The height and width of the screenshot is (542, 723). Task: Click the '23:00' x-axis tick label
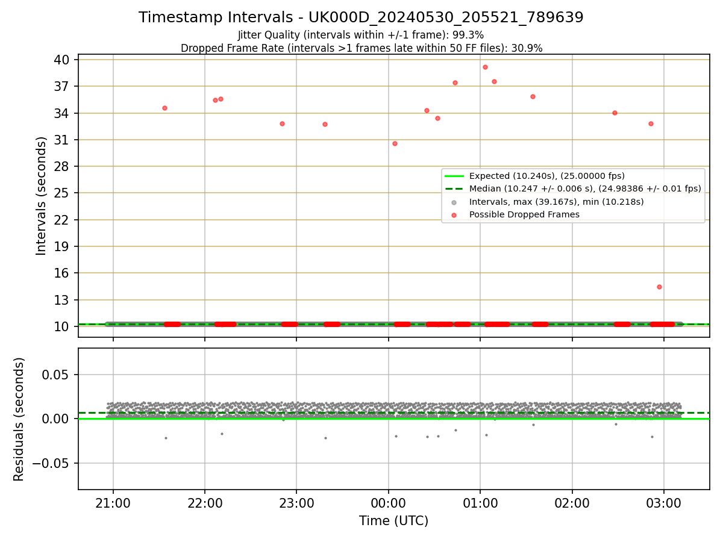point(296,503)
